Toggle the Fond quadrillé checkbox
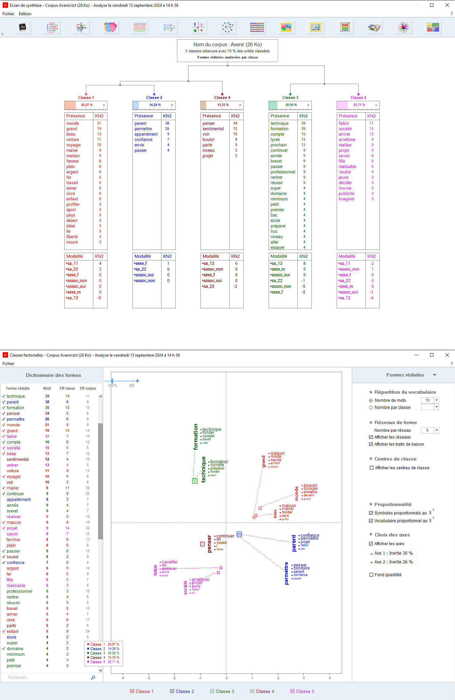This screenshot has height=700, width=455. 371,575
